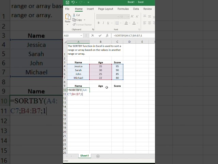Click in the formula bar with =SORTBY formula
The height and width of the screenshot is (164, 218).
coord(133,36)
